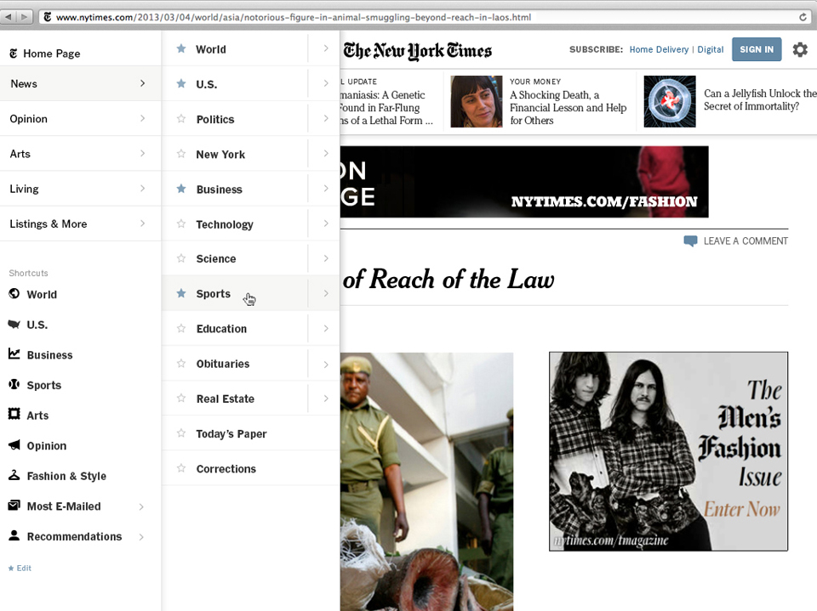The image size is (817, 611).
Task: Toggle the favorite star next to Politics
Action: click(x=180, y=119)
